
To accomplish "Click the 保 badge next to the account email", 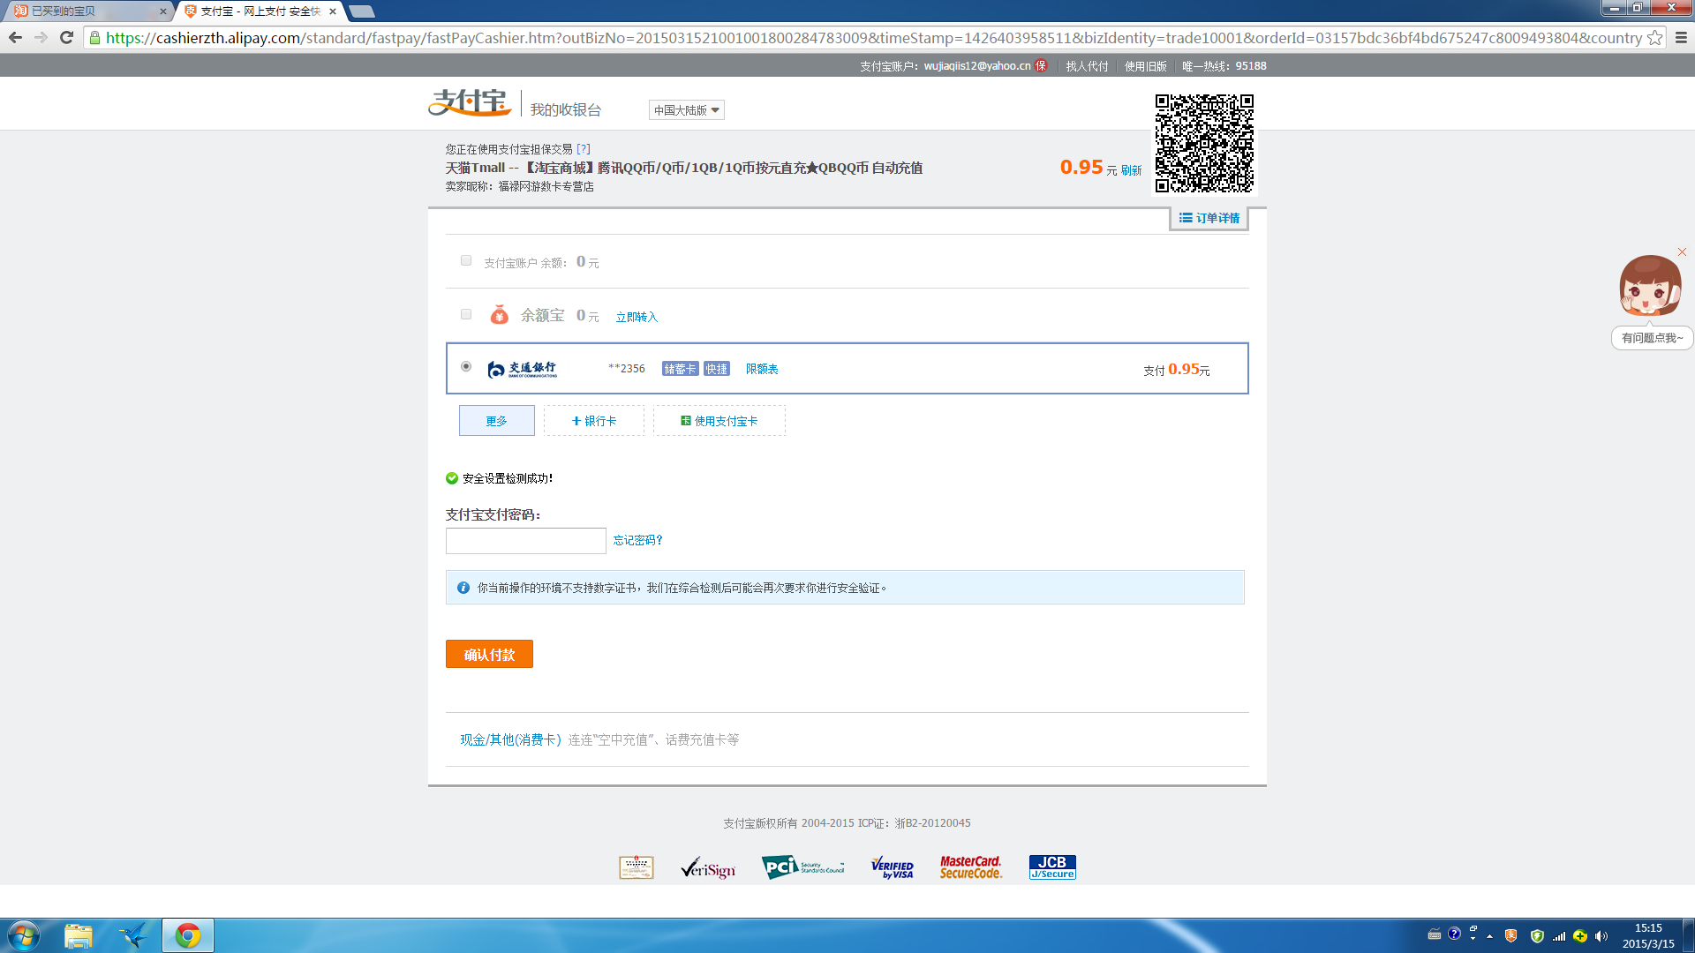I will (x=1040, y=65).
